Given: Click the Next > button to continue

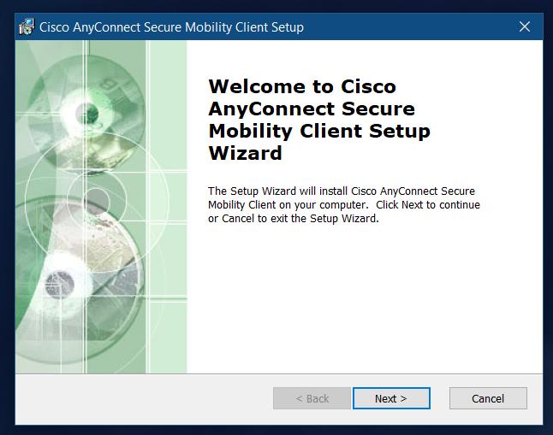Looking at the screenshot, I should point(391,398).
